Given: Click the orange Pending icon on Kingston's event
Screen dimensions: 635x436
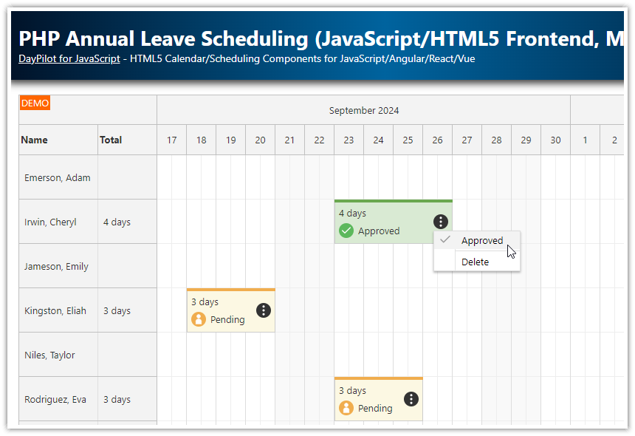Looking at the screenshot, I should (x=197, y=320).
